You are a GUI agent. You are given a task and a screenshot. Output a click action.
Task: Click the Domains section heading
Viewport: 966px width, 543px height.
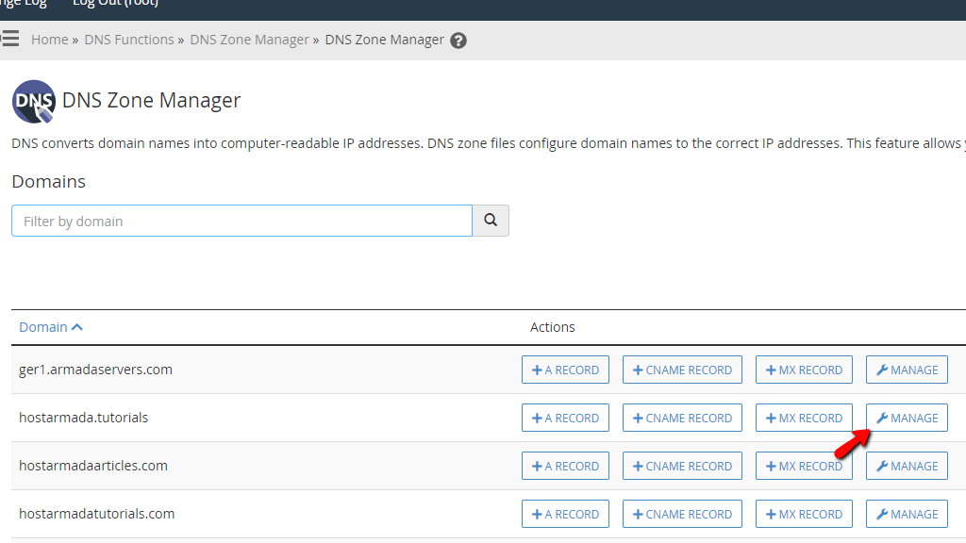[49, 182]
